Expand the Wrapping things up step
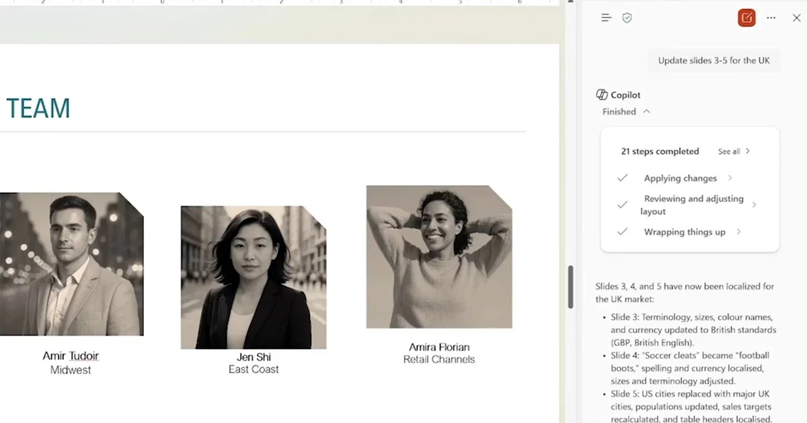807x423 pixels. point(738,232)
